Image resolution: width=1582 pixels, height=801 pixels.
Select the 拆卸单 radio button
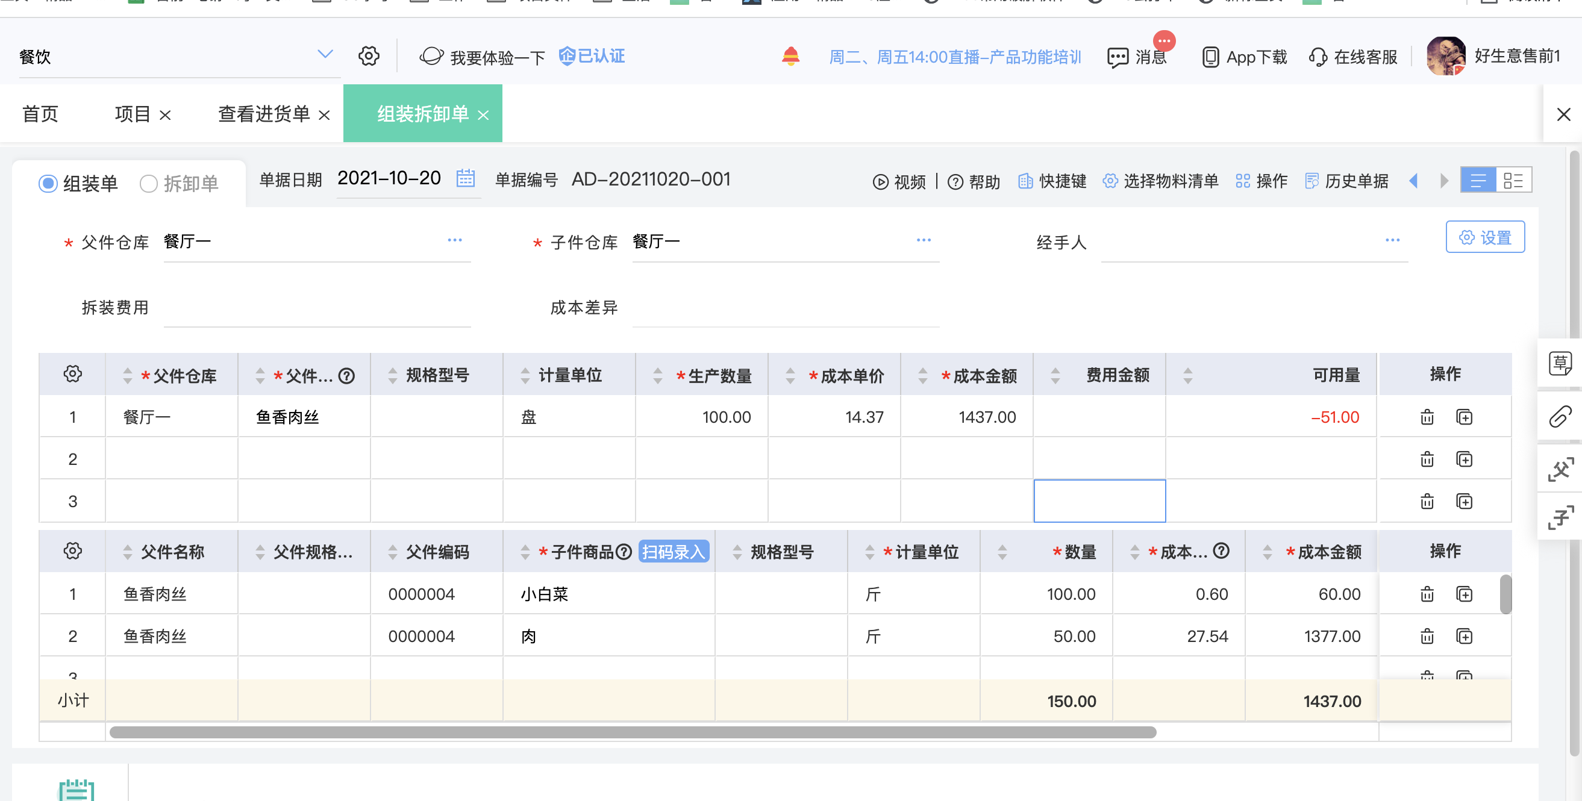148,184
